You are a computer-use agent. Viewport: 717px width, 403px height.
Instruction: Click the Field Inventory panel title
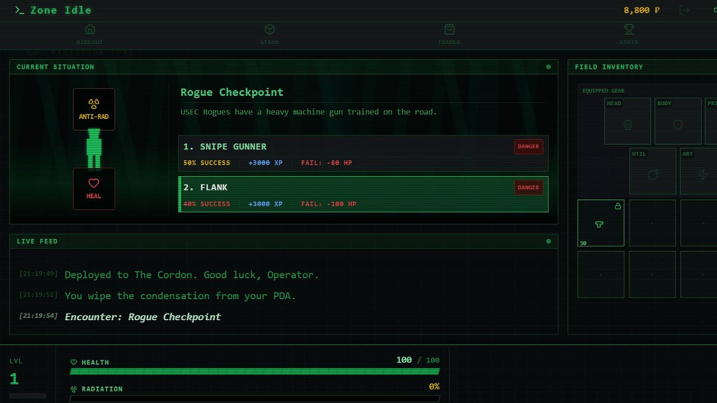609,67
